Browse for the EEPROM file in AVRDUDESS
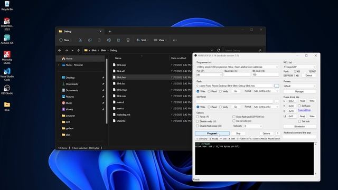This screenshot has height=190, width=338. [x=277, y=101]
